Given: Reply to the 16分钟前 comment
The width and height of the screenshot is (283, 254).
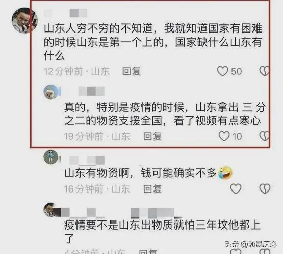Looking at the screenshot, I should point(152,189).
